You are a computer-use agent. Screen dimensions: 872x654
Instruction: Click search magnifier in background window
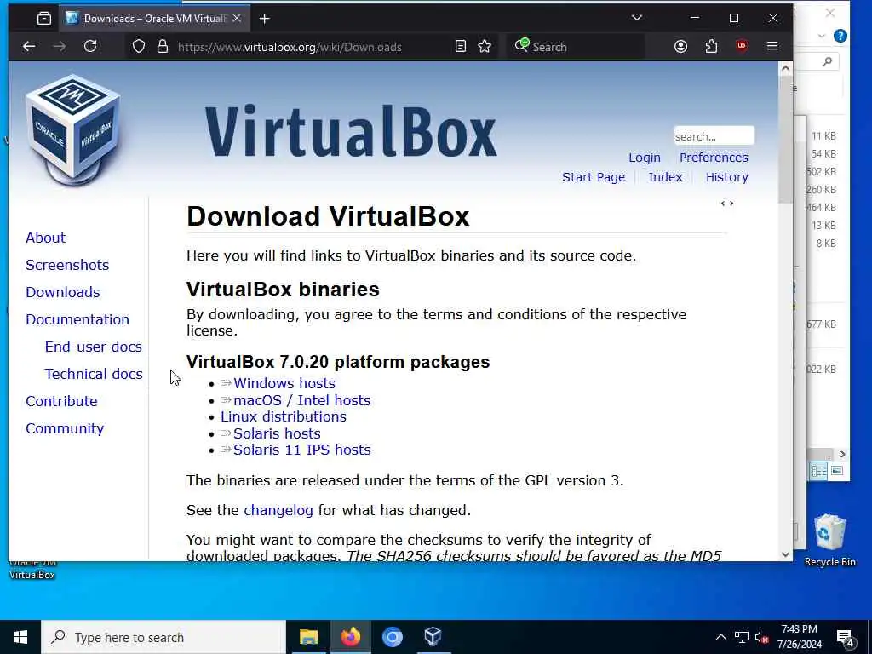(828, 61)
